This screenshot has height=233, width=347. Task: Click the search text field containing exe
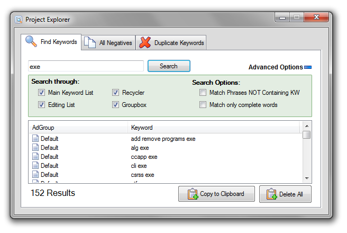[x=86, y=67]
